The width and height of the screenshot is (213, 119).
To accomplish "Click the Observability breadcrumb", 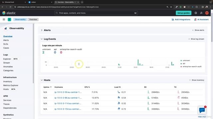I will tap(20, 20).
